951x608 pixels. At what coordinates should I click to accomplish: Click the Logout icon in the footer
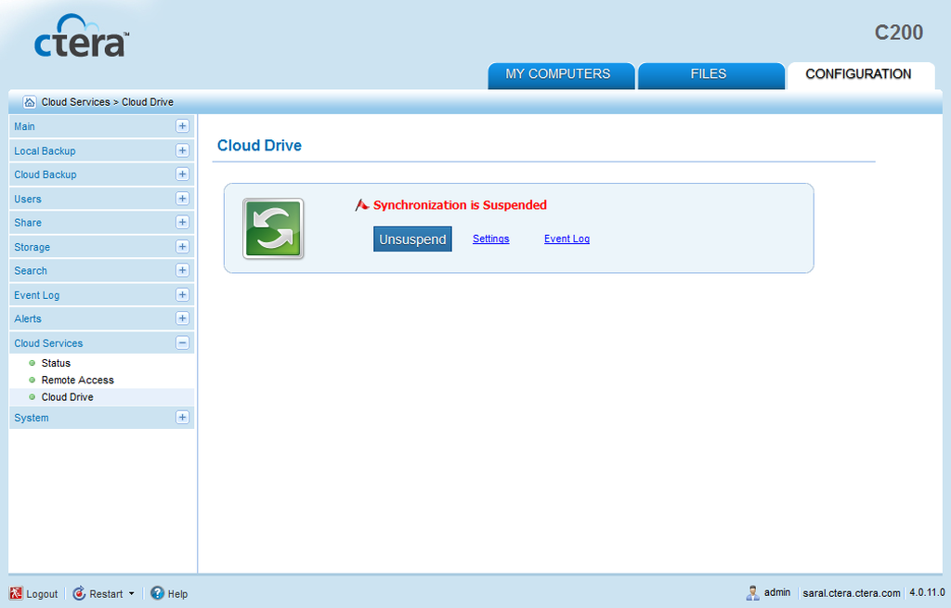(x=16, y=593)
